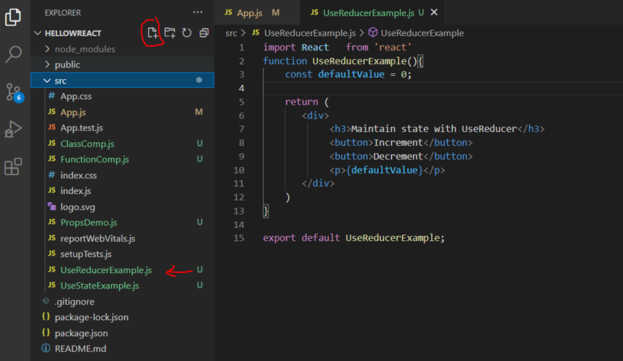This screenshot has height=361, width=623.
Task: Open Explorer more actions ellipsis menu
Action: [x=197, y=12]
